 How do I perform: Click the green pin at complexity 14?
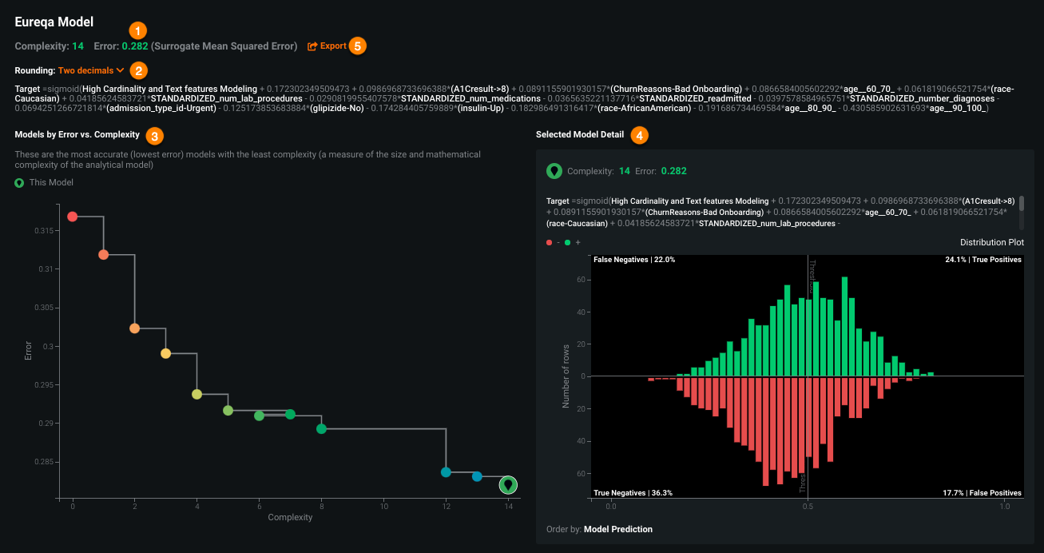coord(508,484)
